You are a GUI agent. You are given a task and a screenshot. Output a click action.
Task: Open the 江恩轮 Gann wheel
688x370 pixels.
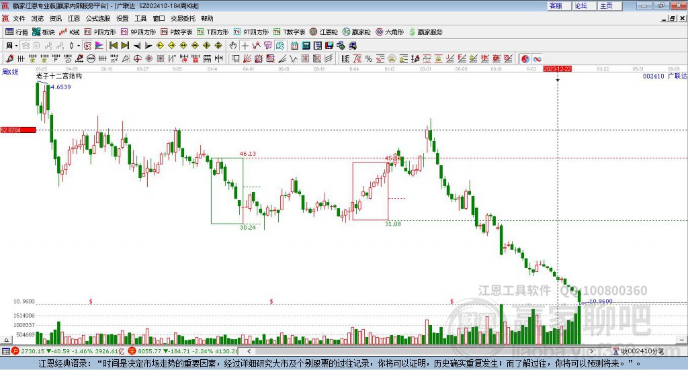pos(324,32)
